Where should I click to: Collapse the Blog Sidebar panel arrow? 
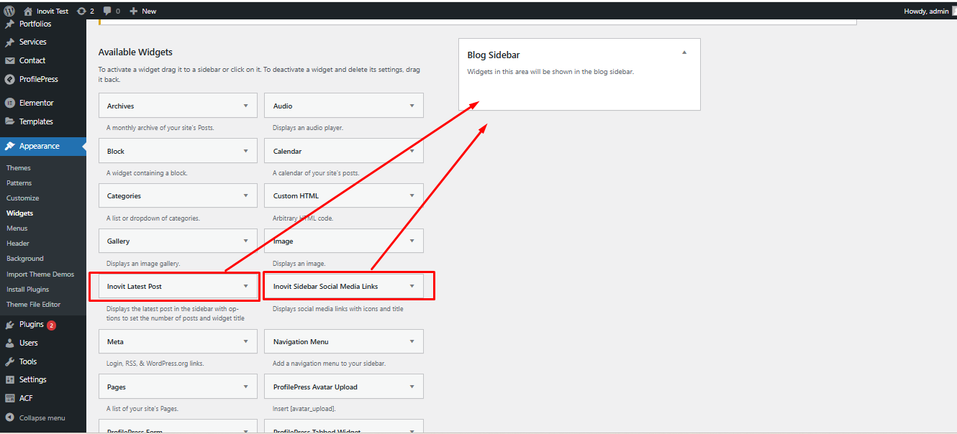click(684, 52)
